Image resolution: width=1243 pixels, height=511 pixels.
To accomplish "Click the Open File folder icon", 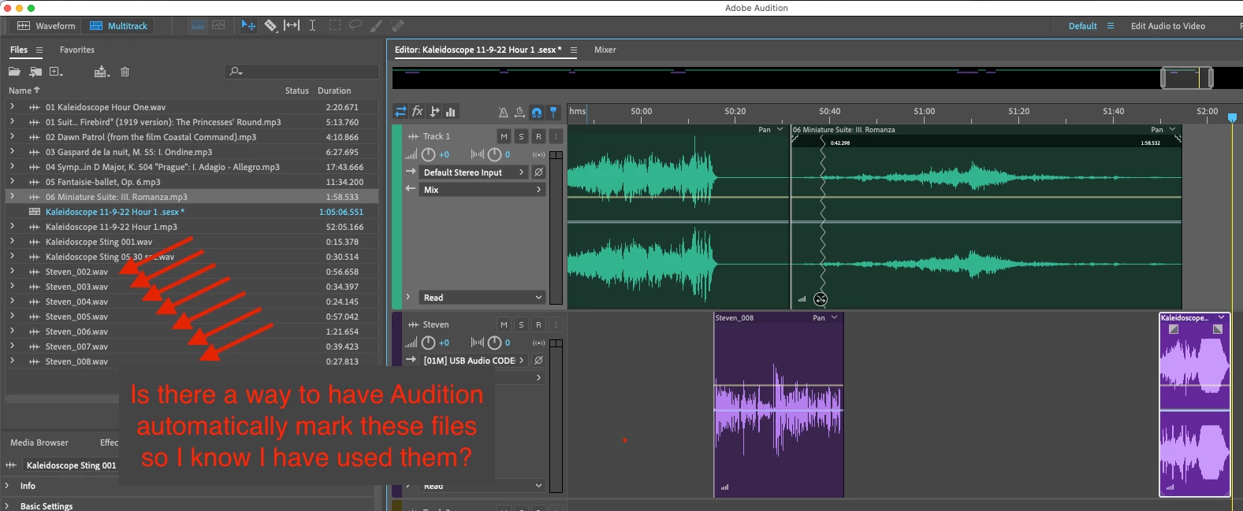I will coord(14,72).
